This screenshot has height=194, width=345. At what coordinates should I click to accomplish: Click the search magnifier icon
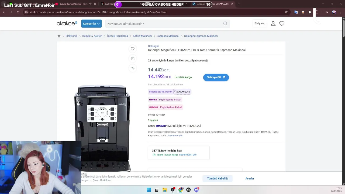coord(225,24)
